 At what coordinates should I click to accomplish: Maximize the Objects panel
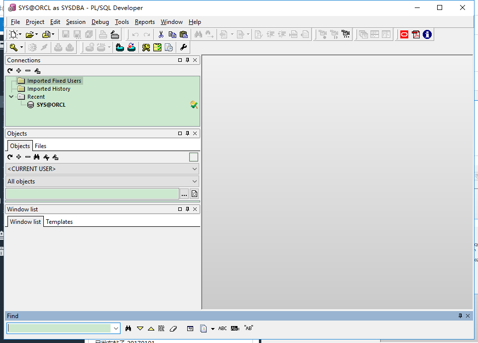[180, 133]
